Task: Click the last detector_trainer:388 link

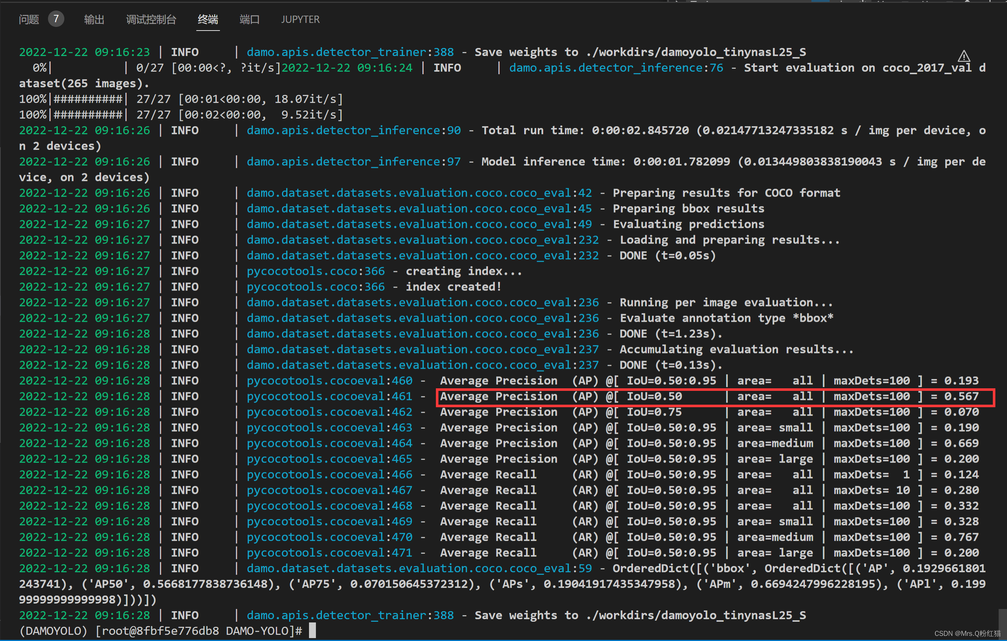Action: (x=350, y=615)
